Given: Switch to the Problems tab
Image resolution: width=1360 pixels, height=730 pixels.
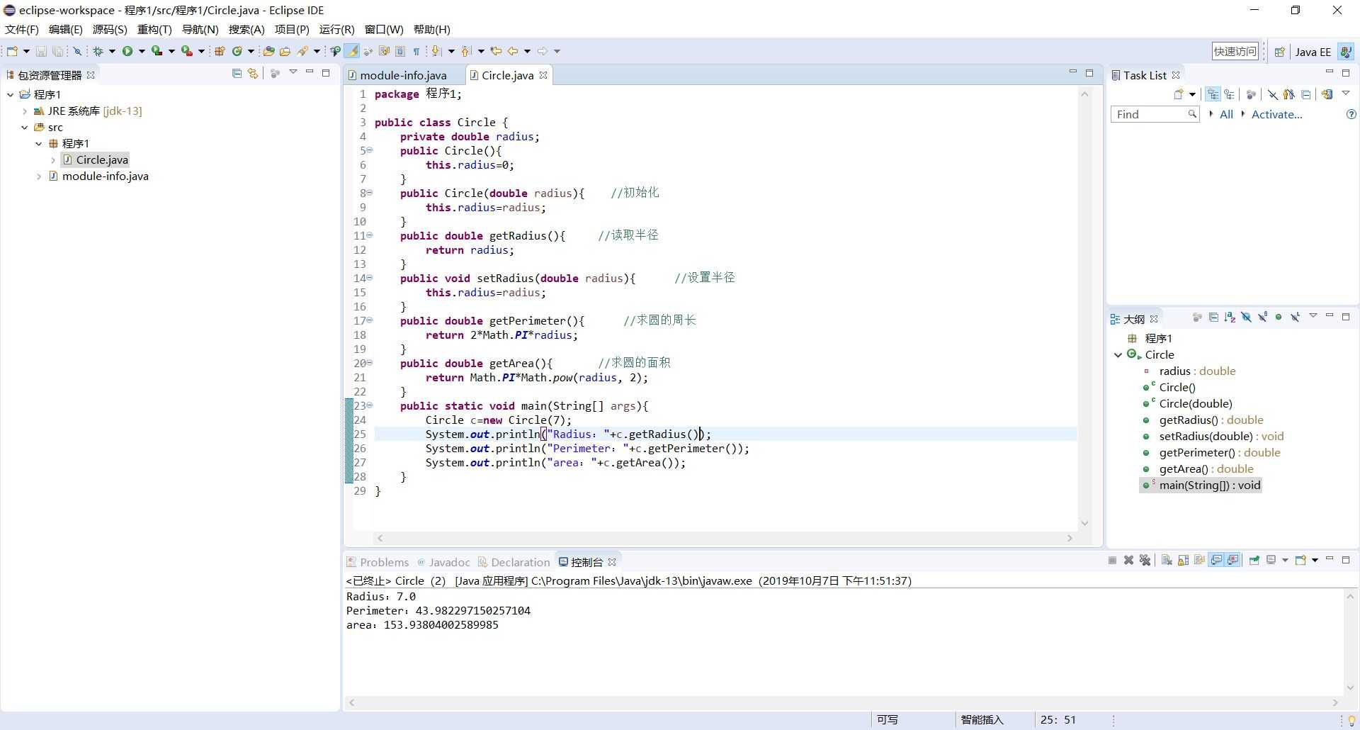Looking at the screenshot, I should [378, 562].
